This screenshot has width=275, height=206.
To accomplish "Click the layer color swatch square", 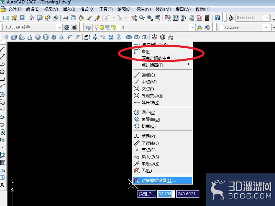I will point(119,27).
